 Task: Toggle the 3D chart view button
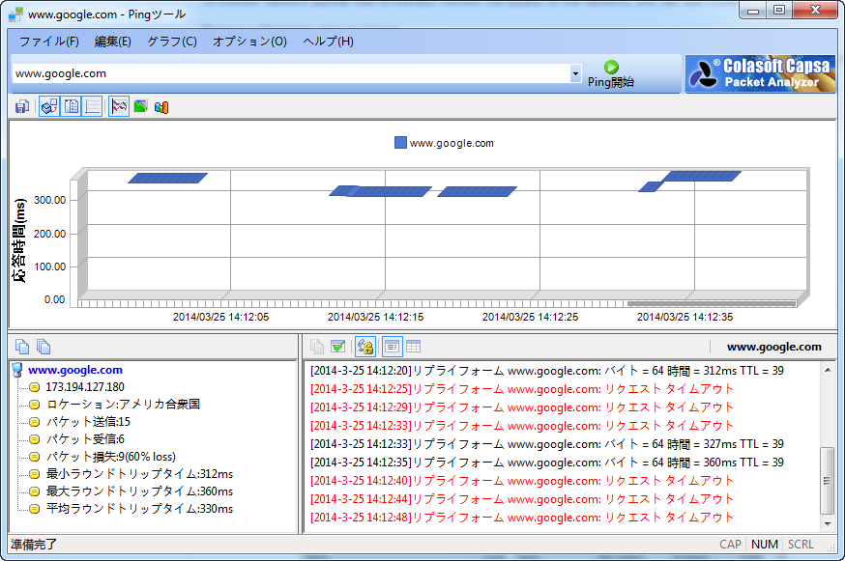(48, 106)
